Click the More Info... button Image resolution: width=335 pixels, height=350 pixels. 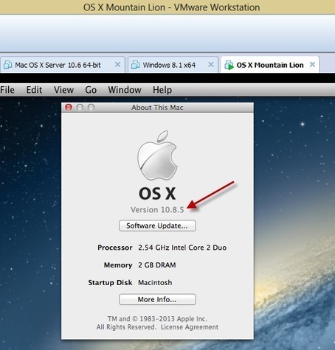[x=157, y=299]
